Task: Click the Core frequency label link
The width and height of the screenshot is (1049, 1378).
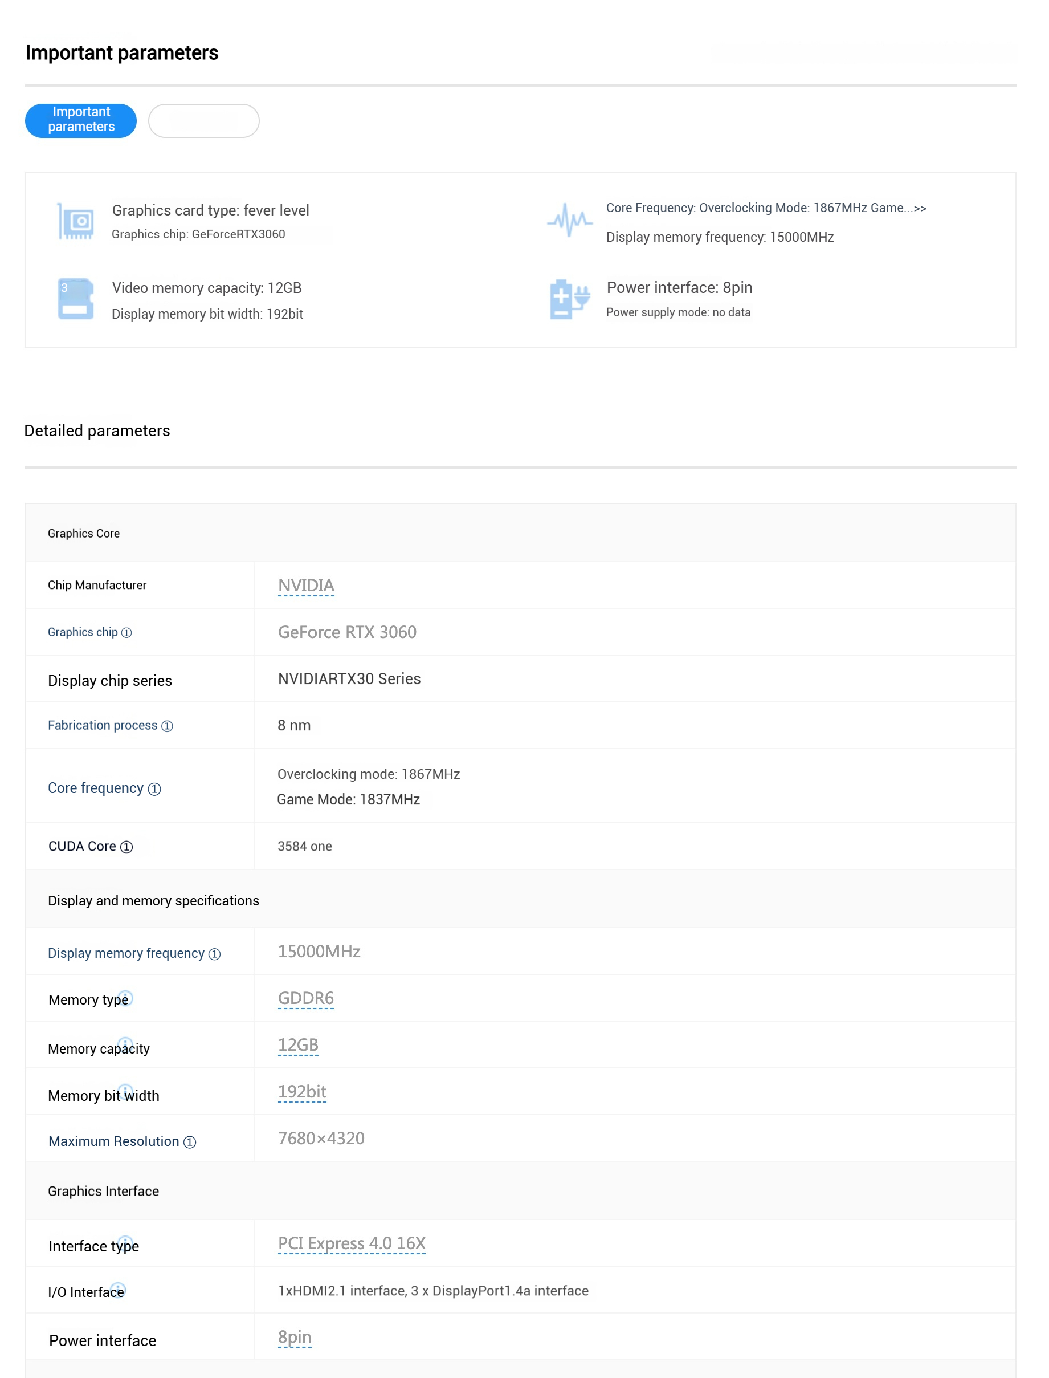Action: click(96, 788)
